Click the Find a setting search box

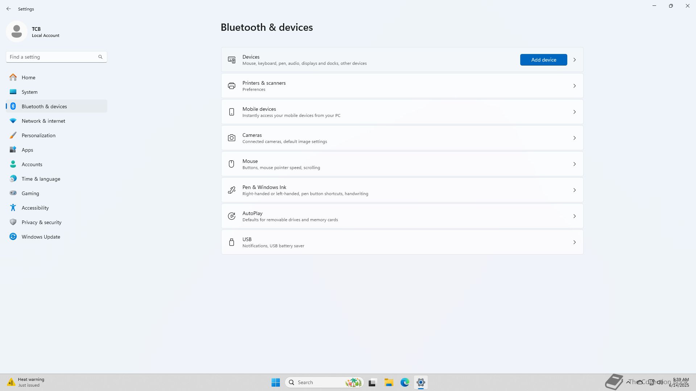53,57
